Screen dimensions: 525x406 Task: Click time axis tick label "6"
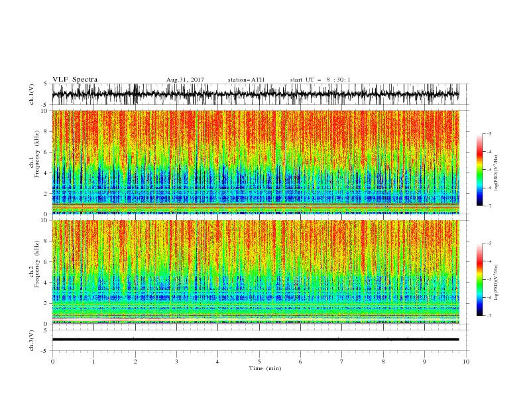(x=300, y=362)
